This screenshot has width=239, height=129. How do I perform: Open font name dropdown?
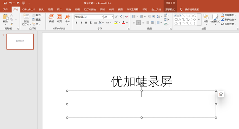(102, 17)
